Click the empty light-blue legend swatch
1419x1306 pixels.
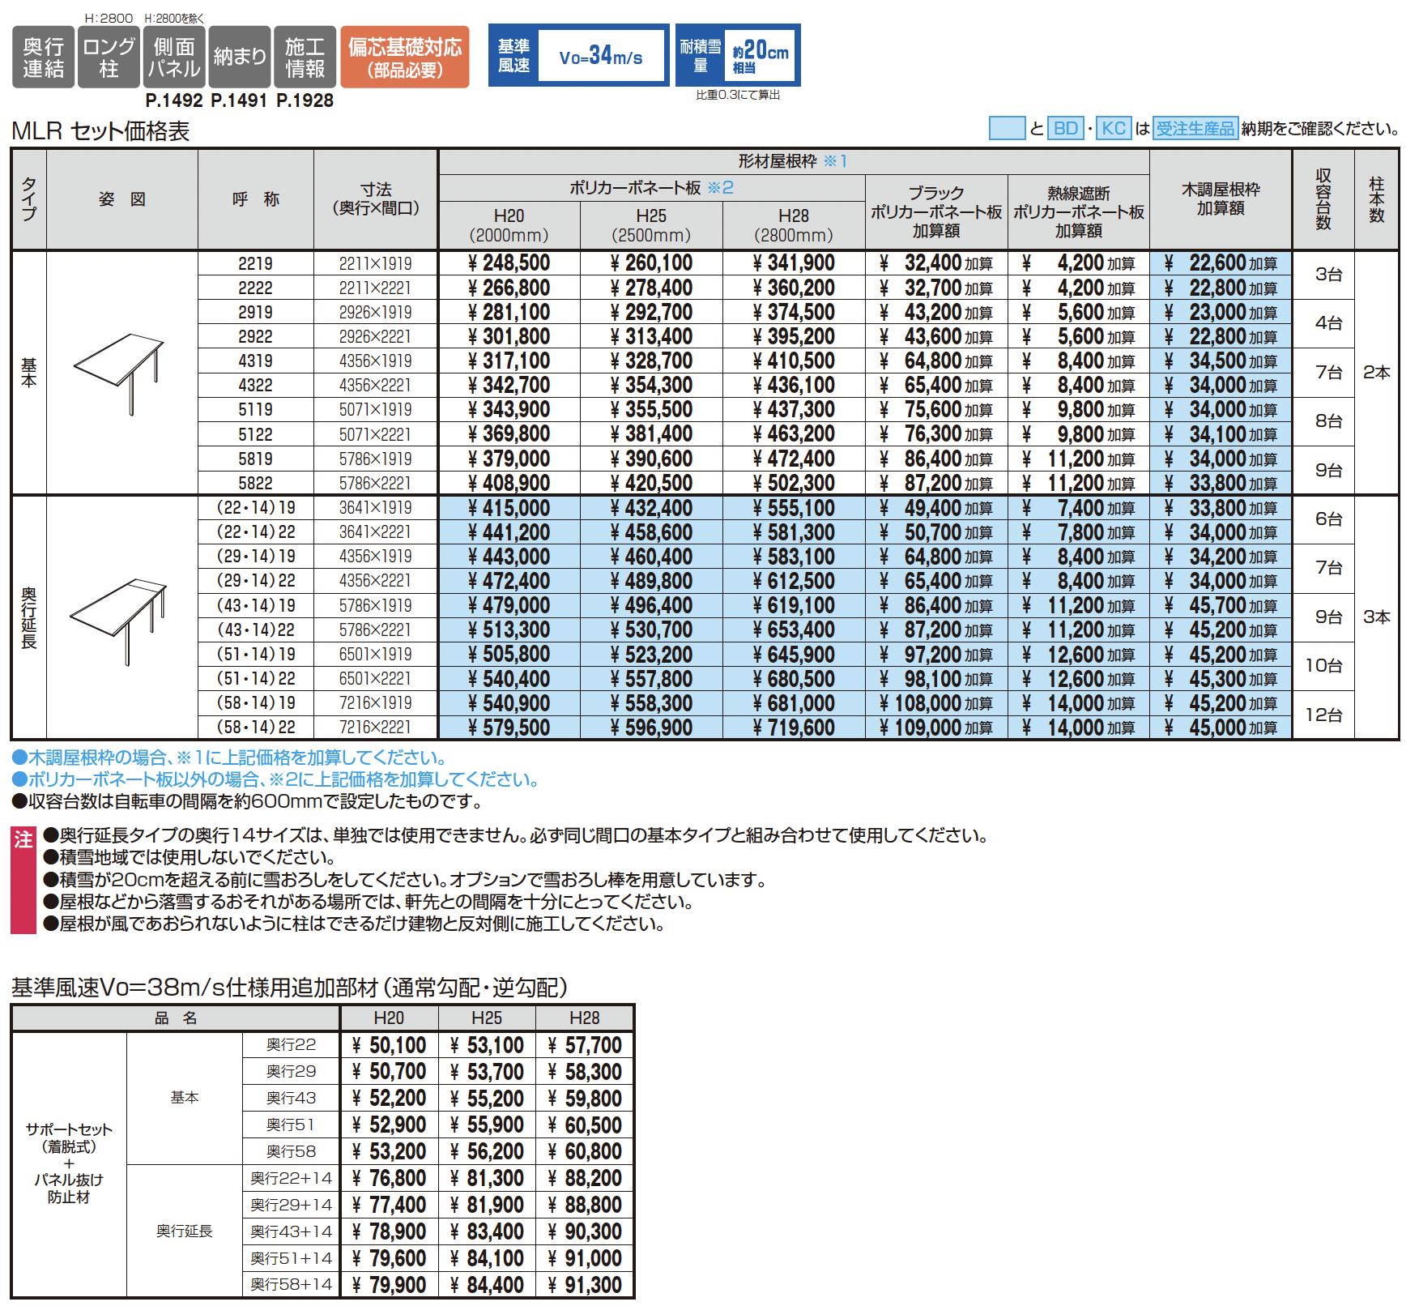[1008, 128]
